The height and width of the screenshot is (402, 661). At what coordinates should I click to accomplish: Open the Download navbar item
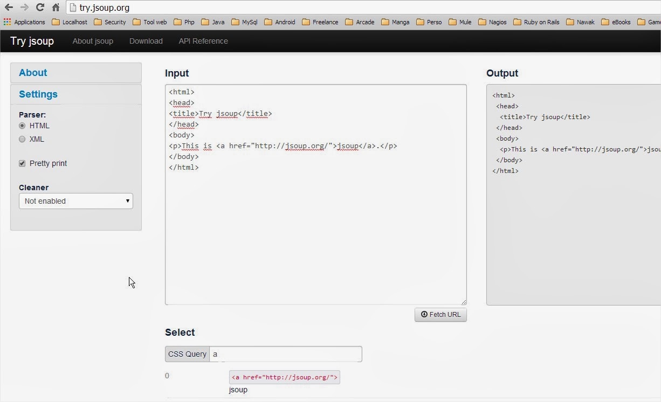[x=146, y=41]
